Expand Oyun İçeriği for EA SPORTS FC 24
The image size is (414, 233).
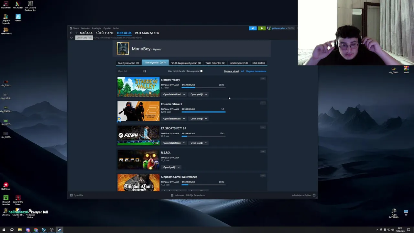pos(199,143)
